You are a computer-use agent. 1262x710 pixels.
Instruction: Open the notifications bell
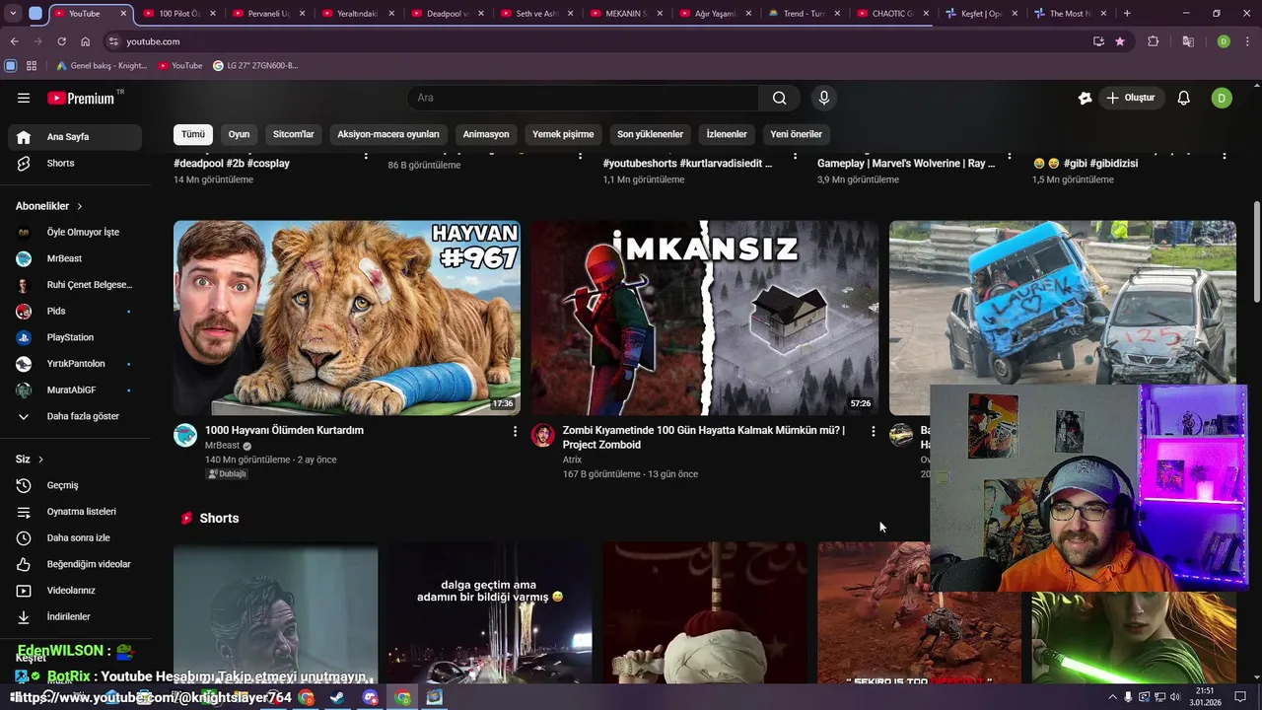(x=1184, y=98)
